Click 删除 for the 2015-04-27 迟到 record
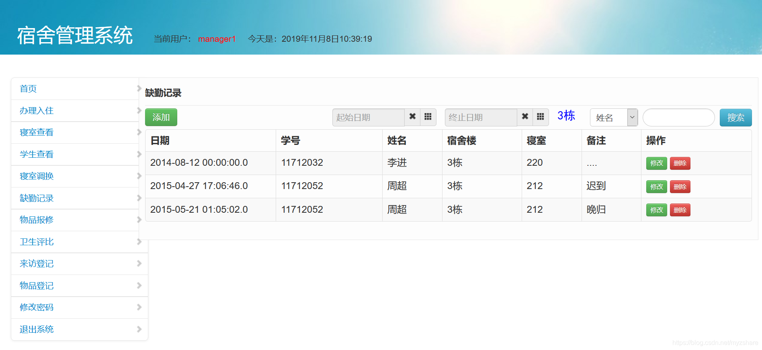 point(680,187)
